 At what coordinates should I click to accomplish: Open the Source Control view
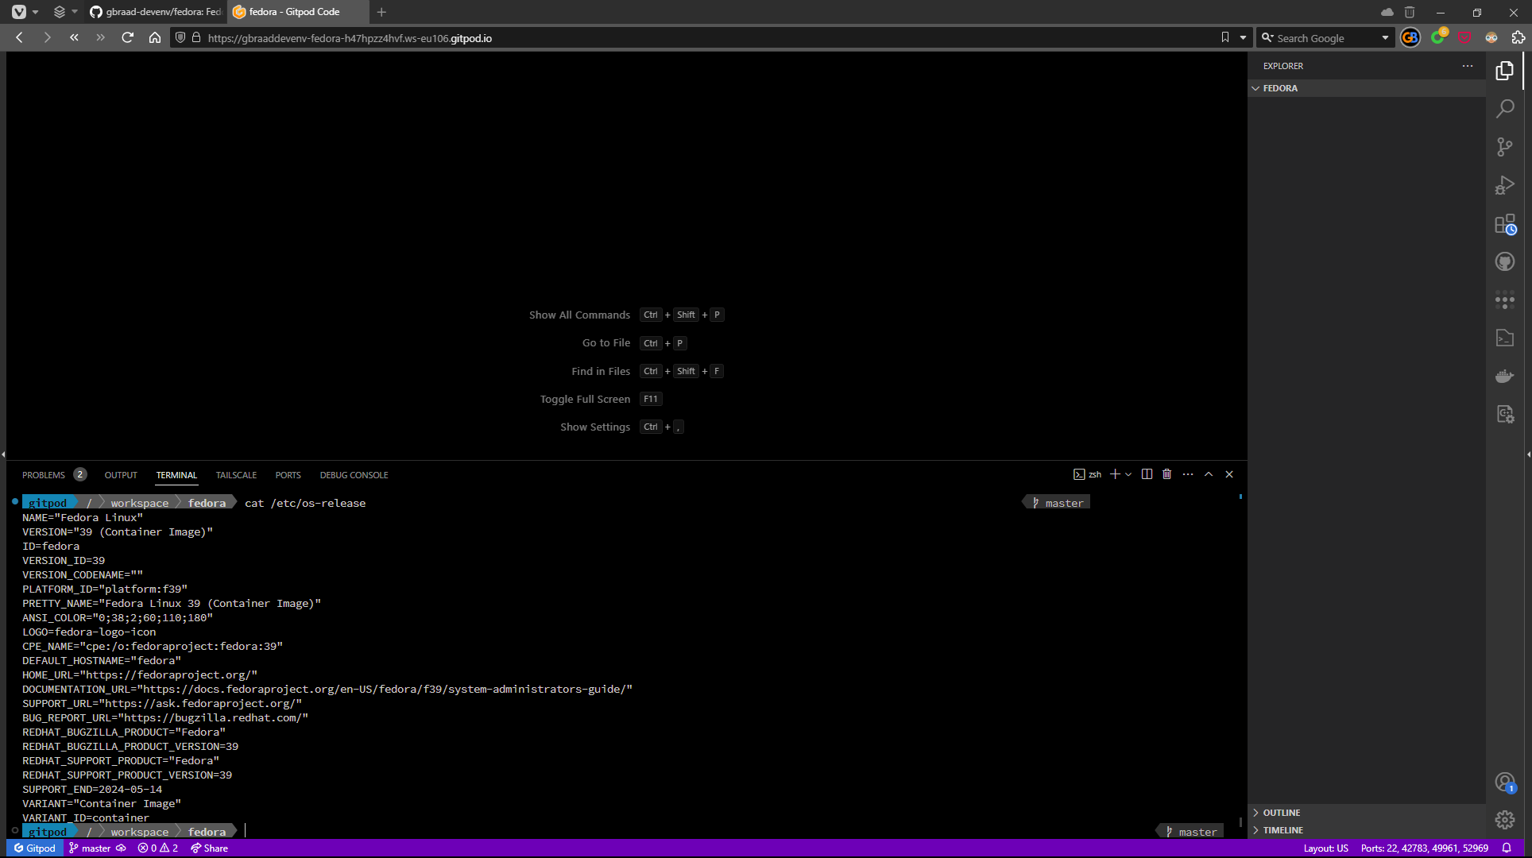(x=1505, y=147)
